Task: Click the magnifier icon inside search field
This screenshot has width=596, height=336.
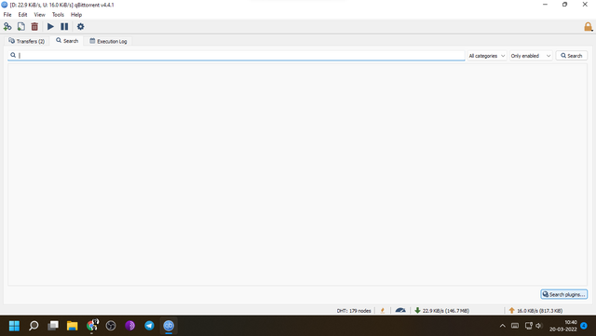Action: 13,55
